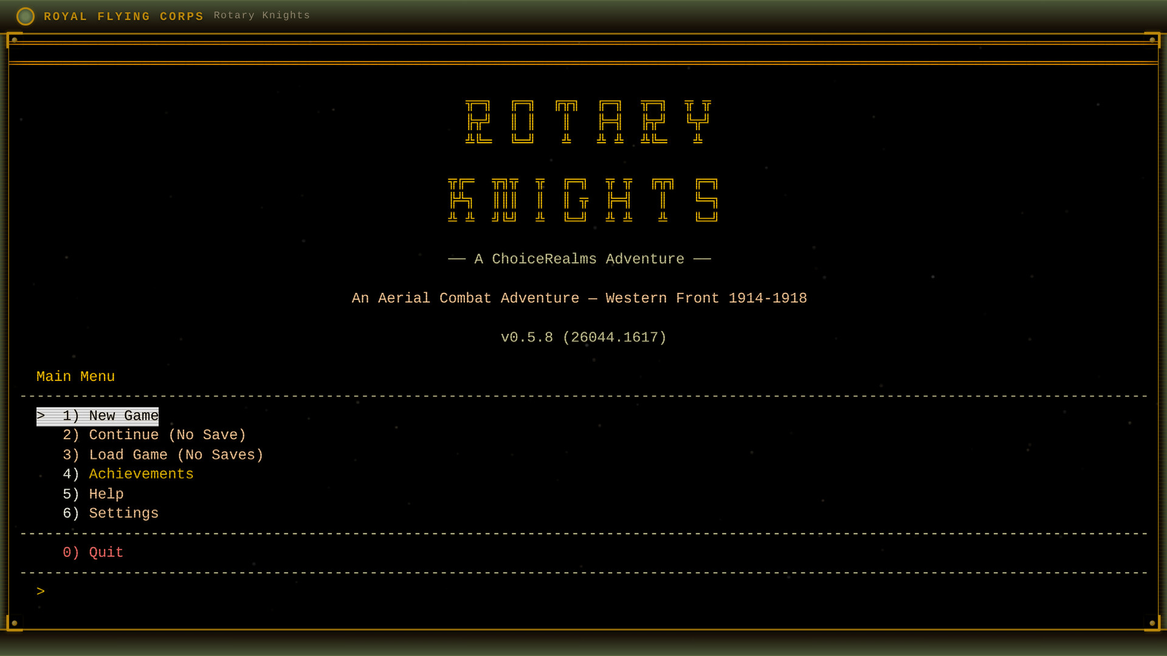Viewport: 1167px width, 656px height.
Task: Open Load Game (No Saves) entry
Action: 163,455
